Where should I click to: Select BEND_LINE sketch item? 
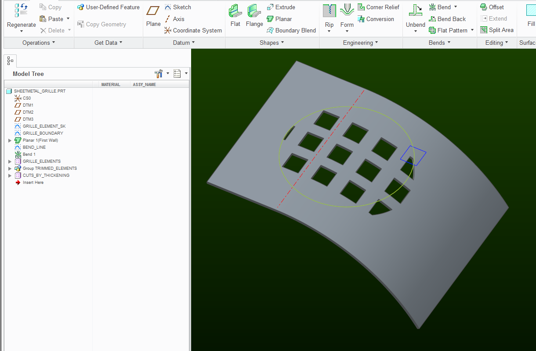pyautogui.click(x=30, y=147)
